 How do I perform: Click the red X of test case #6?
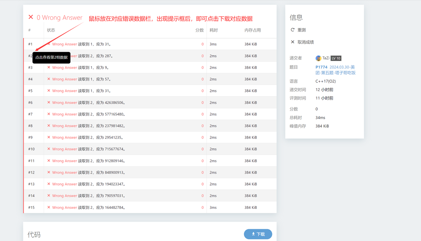tap(49, 102)
